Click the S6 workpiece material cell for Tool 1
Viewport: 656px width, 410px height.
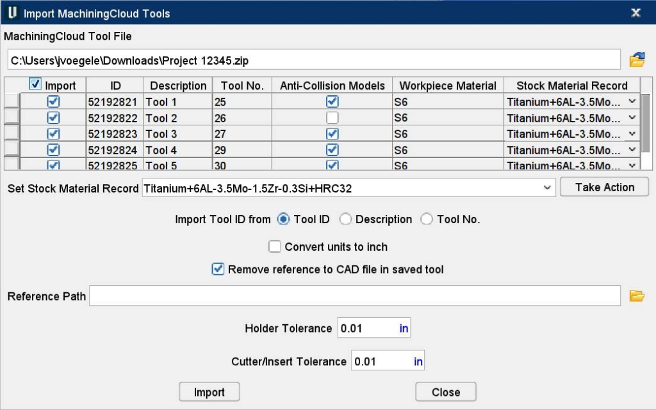(448, 102)
